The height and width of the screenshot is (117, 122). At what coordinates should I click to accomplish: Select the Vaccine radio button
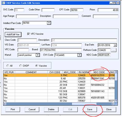click(36, 66)
